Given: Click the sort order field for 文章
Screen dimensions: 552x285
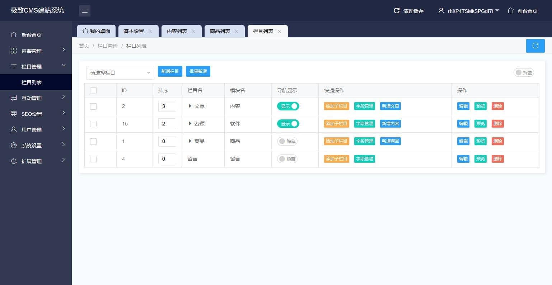Looking at the screenshot, I should pyautogui.click(x=167, y=106).
